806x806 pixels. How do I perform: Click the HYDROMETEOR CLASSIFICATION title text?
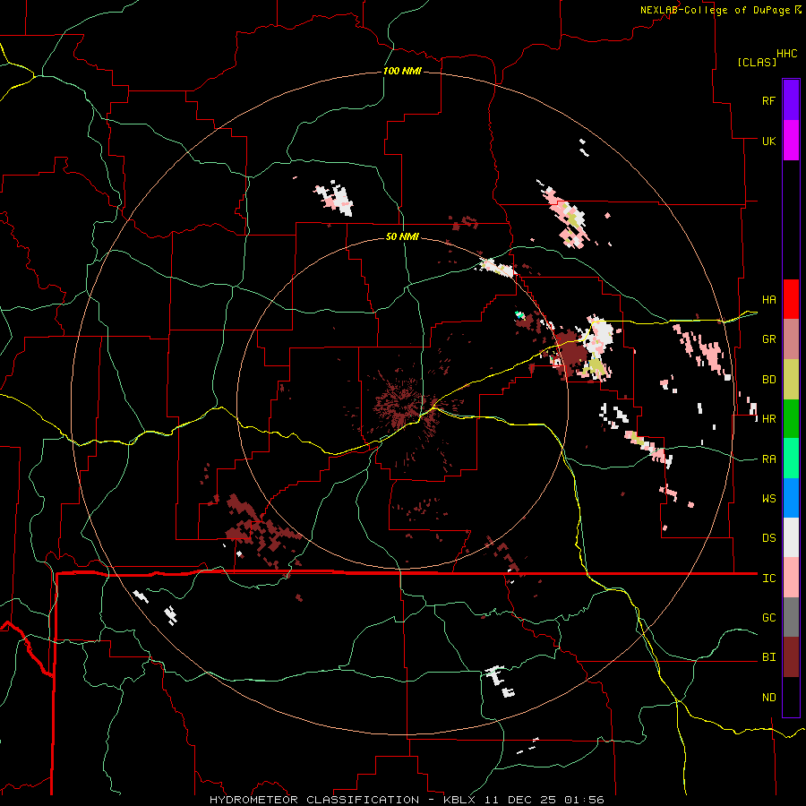[314, 800]
